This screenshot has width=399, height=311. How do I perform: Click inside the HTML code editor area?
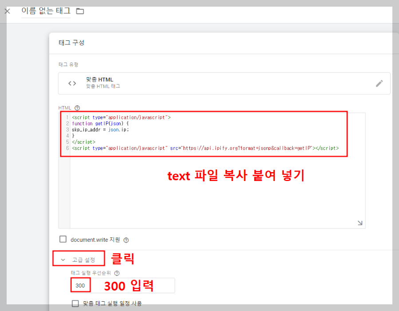point(212,170)
